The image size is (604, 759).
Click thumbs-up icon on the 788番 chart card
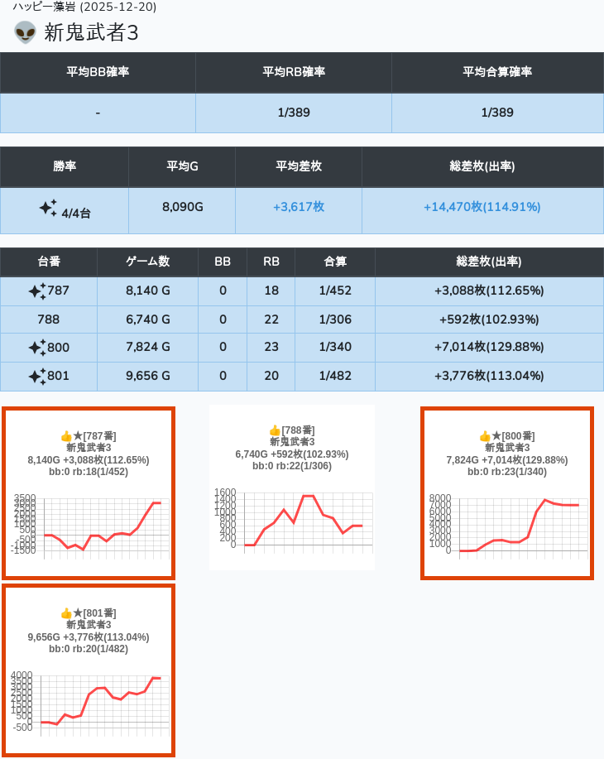point(275,430)
